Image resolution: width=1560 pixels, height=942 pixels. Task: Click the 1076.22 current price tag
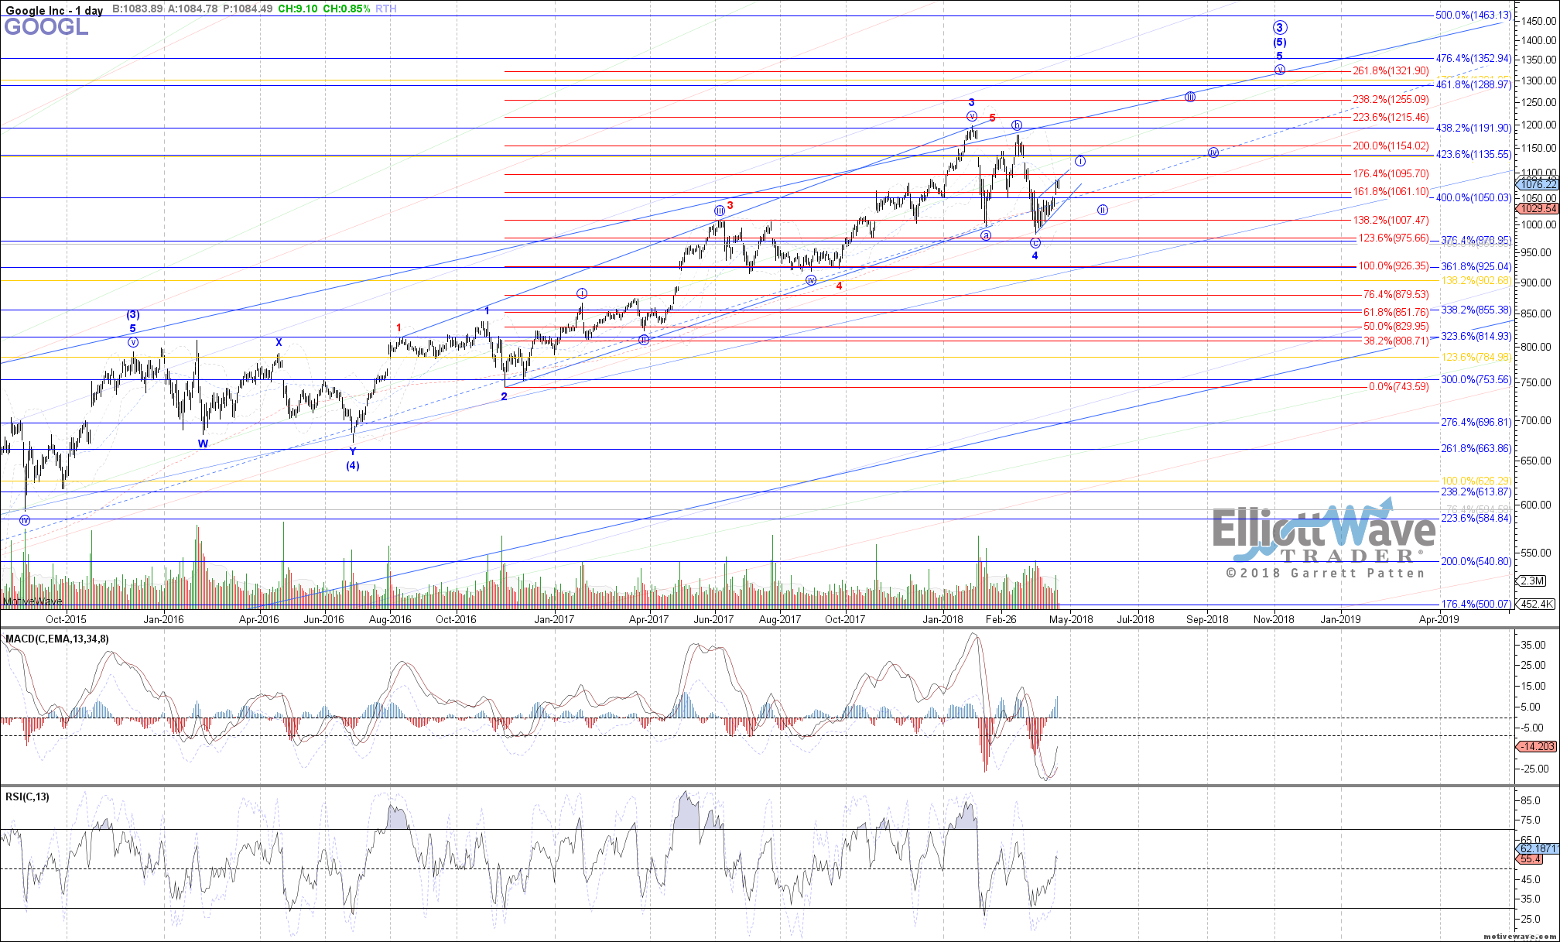click(1538, 184)
